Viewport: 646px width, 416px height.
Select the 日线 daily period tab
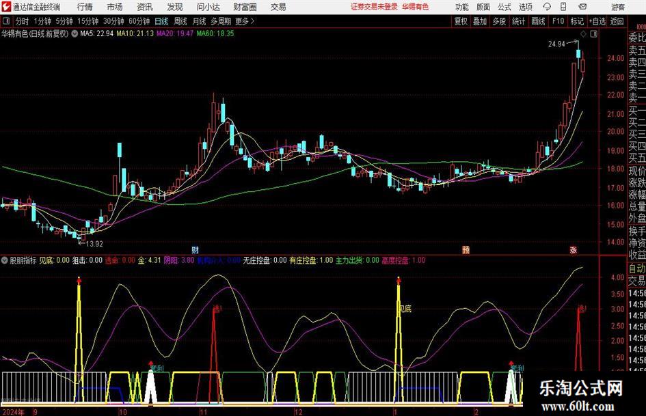pyautogui.click(x=161, y=21)
